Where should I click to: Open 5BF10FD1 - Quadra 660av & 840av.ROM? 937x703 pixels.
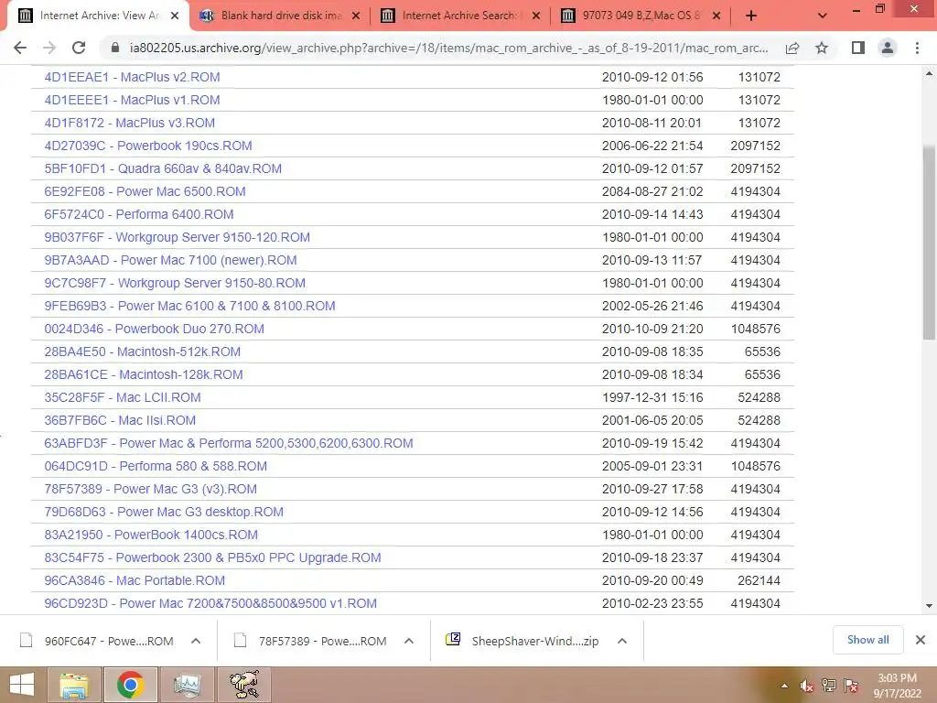pos(163,168)
